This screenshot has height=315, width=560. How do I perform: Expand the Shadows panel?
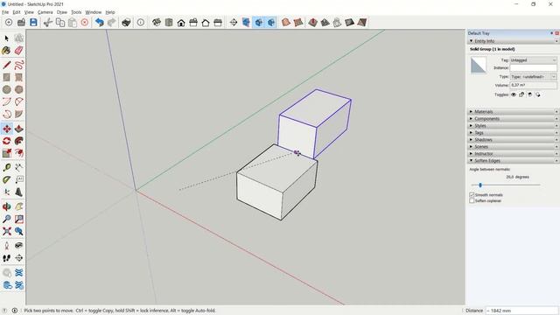click(x=514, y=140)
